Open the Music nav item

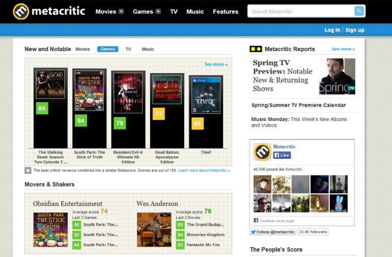coord(195,12)
